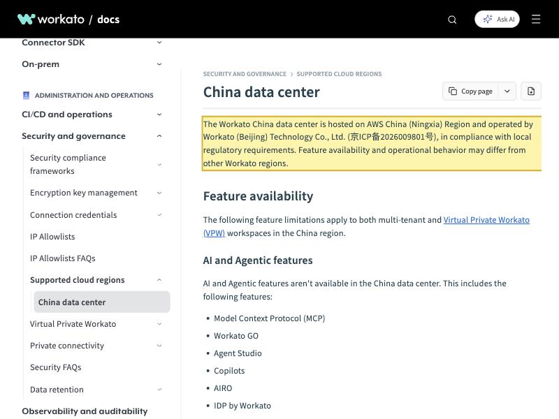Screen dimensions: 559x419
Task: Expand Security compliance frameworks chevron
Action: (159, 165)
